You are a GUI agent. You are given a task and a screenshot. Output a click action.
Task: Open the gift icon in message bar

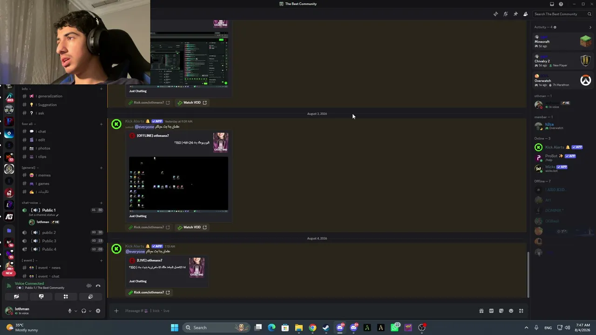coord(481,311)
